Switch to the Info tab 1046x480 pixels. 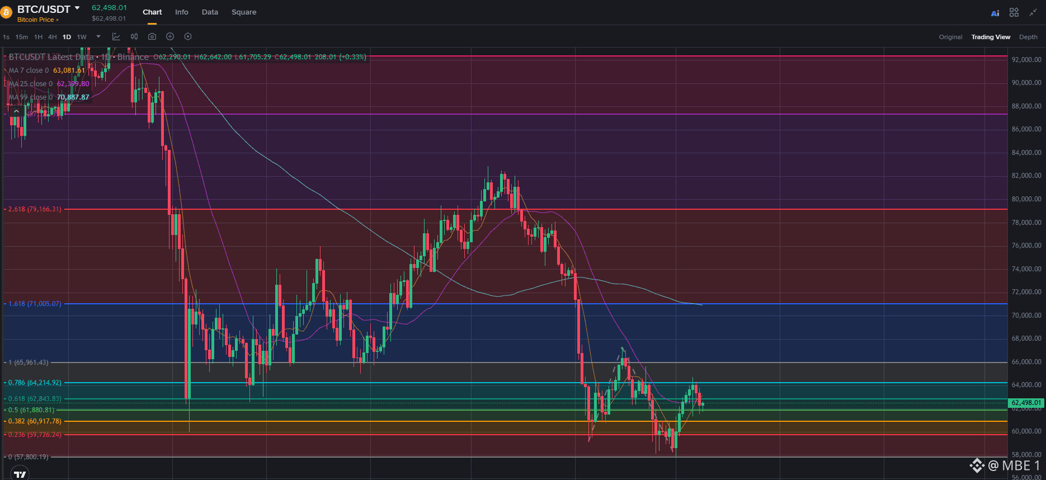182,12
